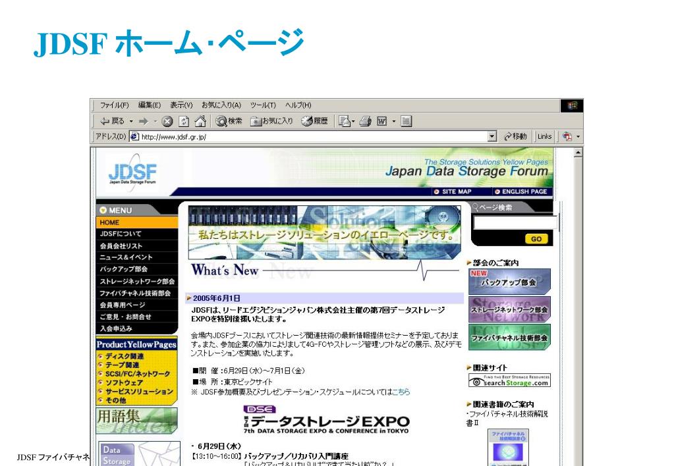Open the ENGLISH PAGE link
Screen dimensions: 674x466
coord(521,192)
